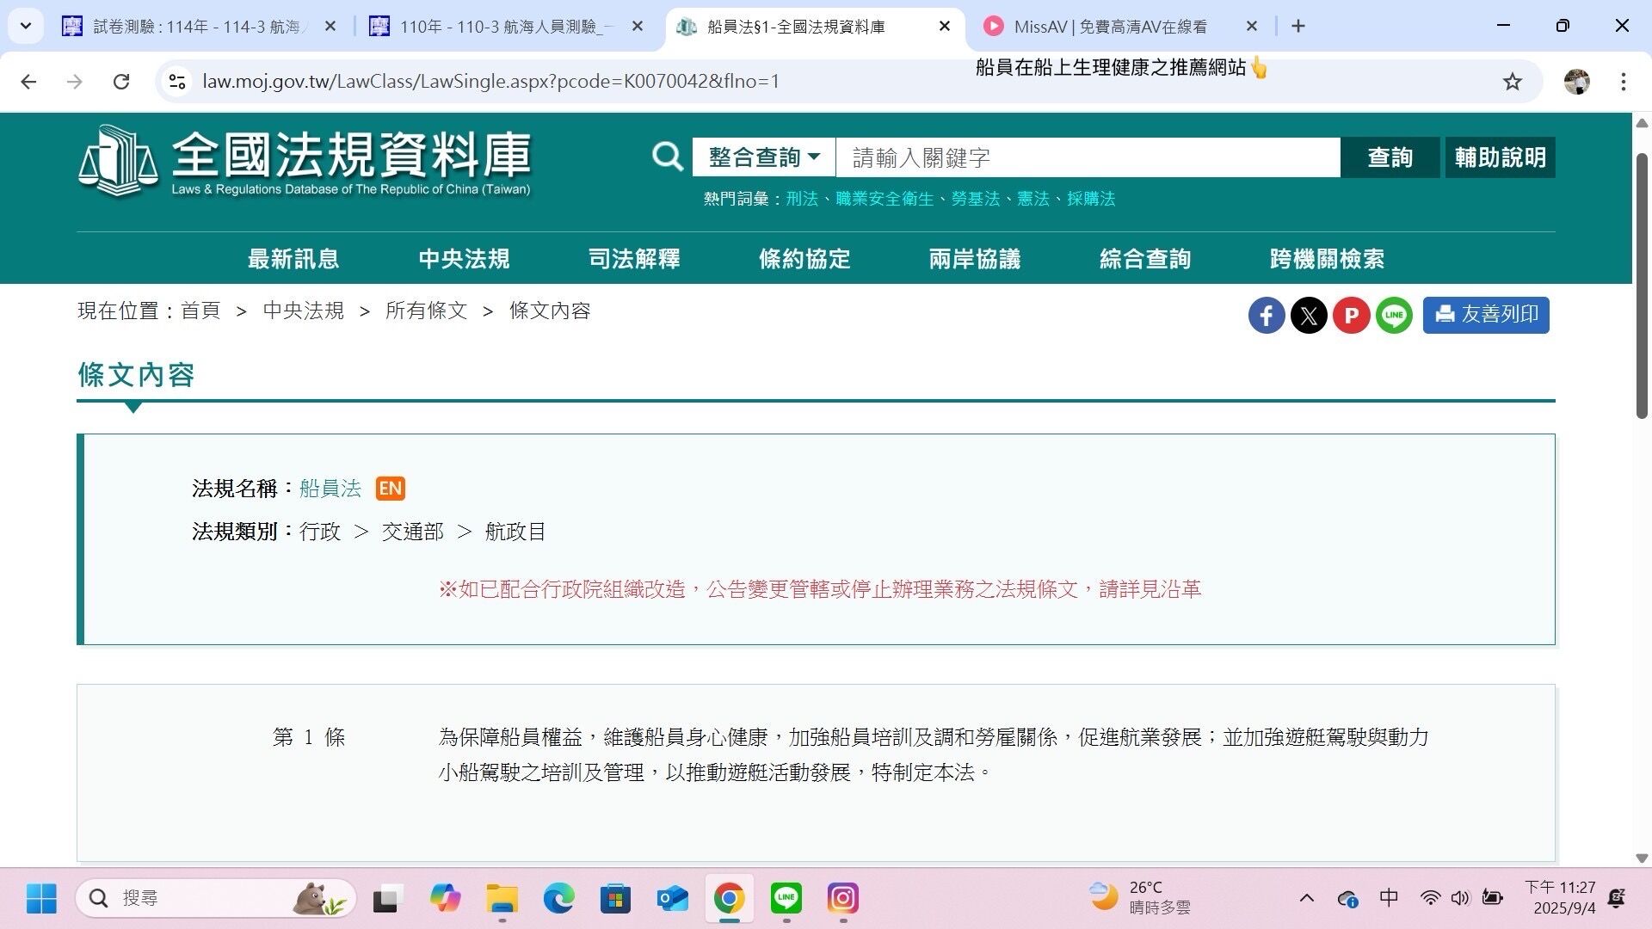Click the magnifier search icon in header

tap(667, 157)
